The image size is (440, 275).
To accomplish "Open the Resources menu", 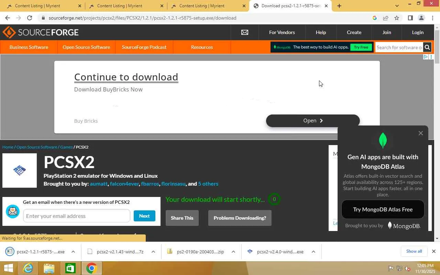I will (202, 47).
